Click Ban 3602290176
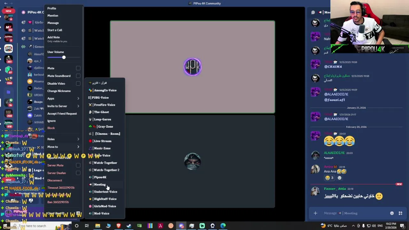The image size is (409, 230). pos(58,202)
